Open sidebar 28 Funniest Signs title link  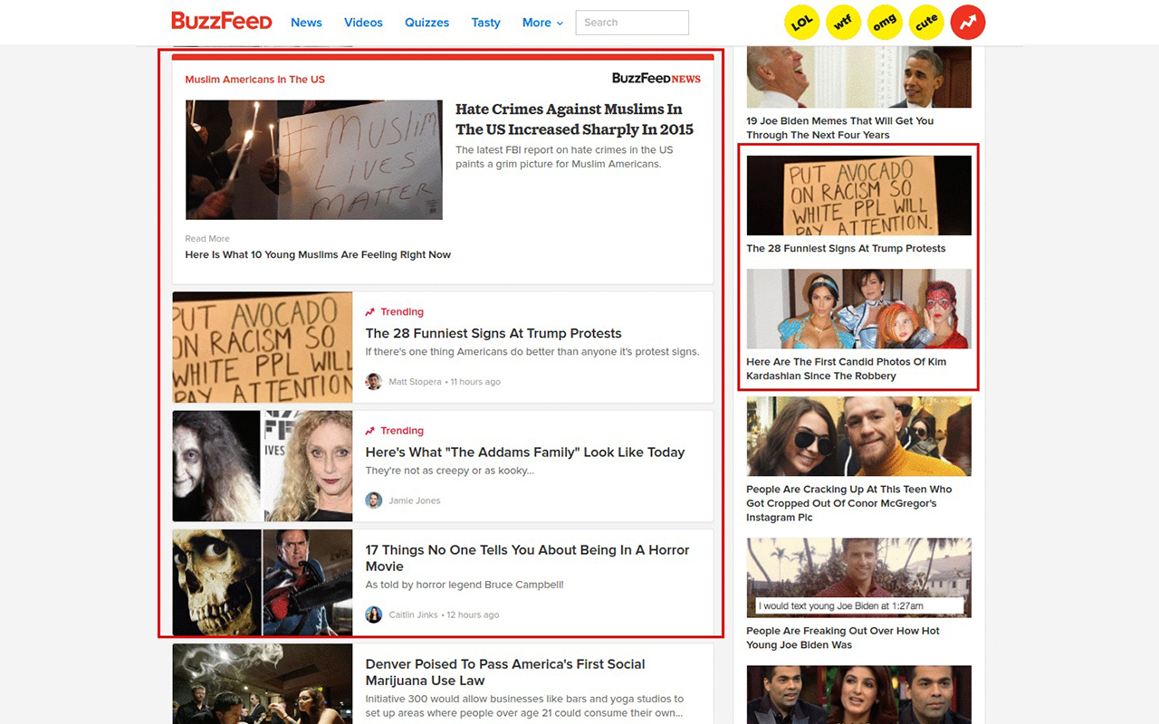point(846,249)
